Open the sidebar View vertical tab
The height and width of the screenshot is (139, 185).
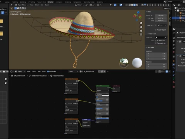coord(170,24)
